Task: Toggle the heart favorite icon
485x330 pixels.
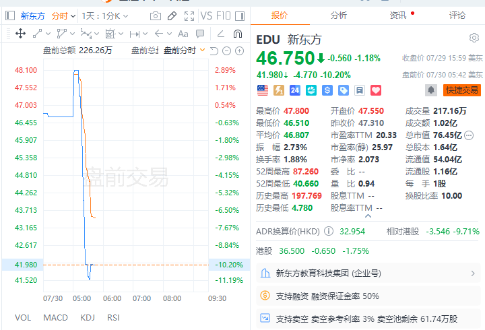Action: pyautogui.click(x=376, y=90)
